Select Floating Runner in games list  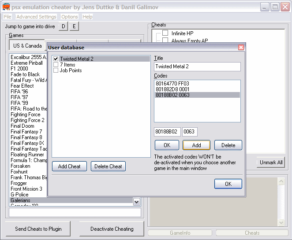(x=27, y=155)
